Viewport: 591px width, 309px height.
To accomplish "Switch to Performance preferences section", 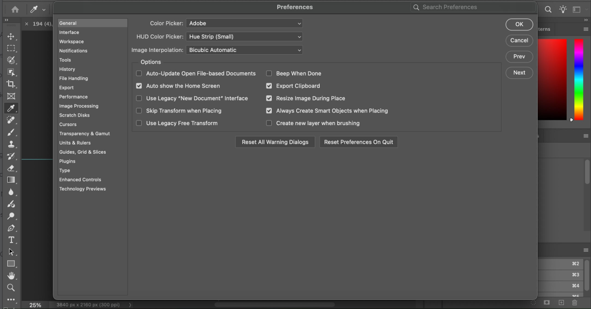I will [74, 97].
